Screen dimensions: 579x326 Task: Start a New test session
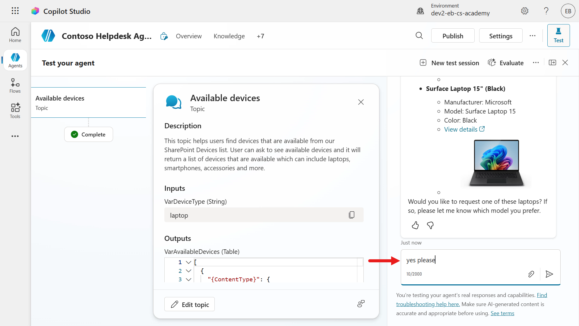pos(449,63)
